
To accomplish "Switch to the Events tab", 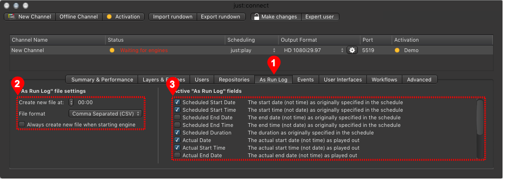I will click(x=305, y=80).
